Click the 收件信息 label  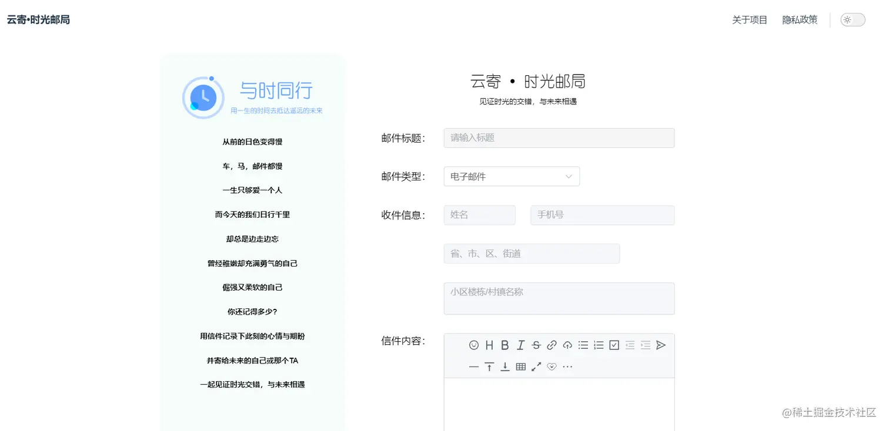pyautogui.click(x=403, y=215)
